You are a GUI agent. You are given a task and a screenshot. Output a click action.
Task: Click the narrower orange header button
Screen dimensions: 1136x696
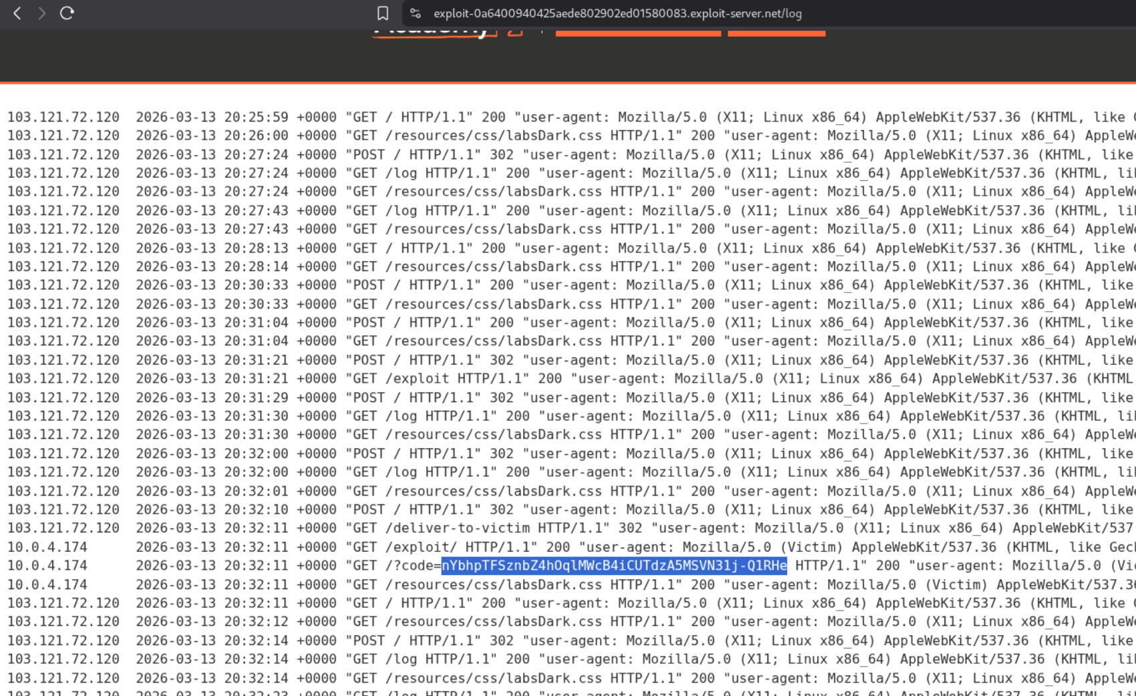(776, 32)
